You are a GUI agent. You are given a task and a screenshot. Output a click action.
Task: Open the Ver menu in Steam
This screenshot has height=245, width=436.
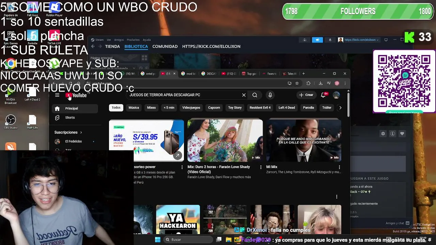click(109, 40)
